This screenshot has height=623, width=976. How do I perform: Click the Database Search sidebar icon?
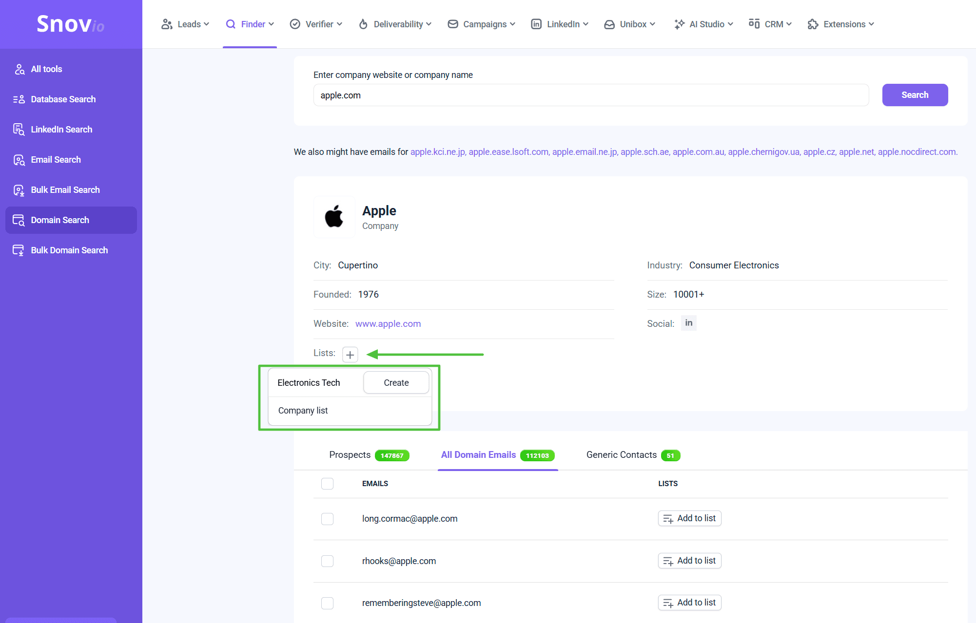pyautogui.click(x=19, y=99)
